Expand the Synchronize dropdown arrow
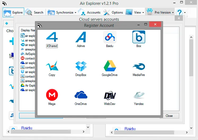This screenshot has height=140, width=198. pyautogui.click(x=75, y=13)
